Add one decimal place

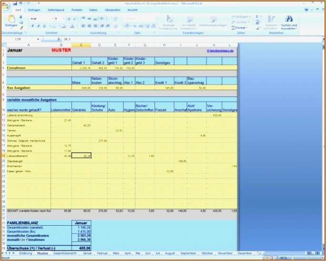click(x=147, y=26)
